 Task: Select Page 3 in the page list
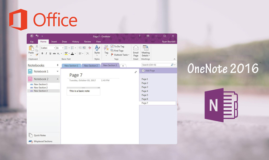coord(145,87)
